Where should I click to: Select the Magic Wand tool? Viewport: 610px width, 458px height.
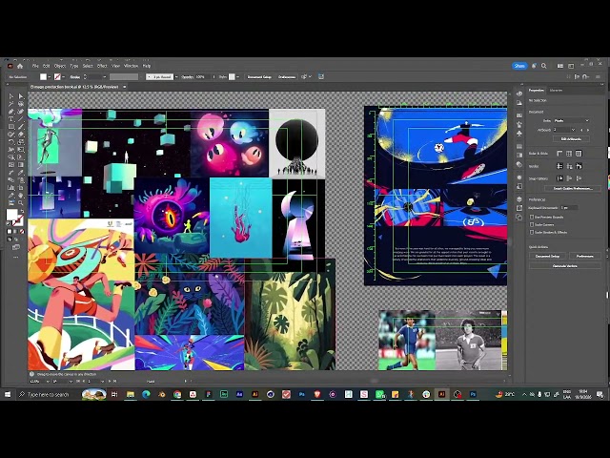(x=10, y=104)
